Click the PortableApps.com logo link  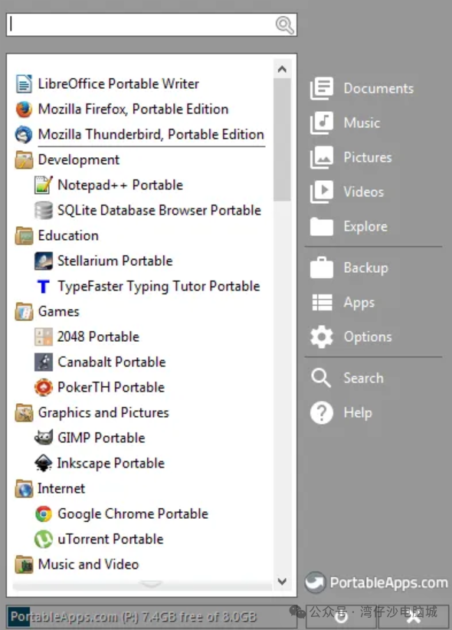pyautogui.click(x=376, y=582)
